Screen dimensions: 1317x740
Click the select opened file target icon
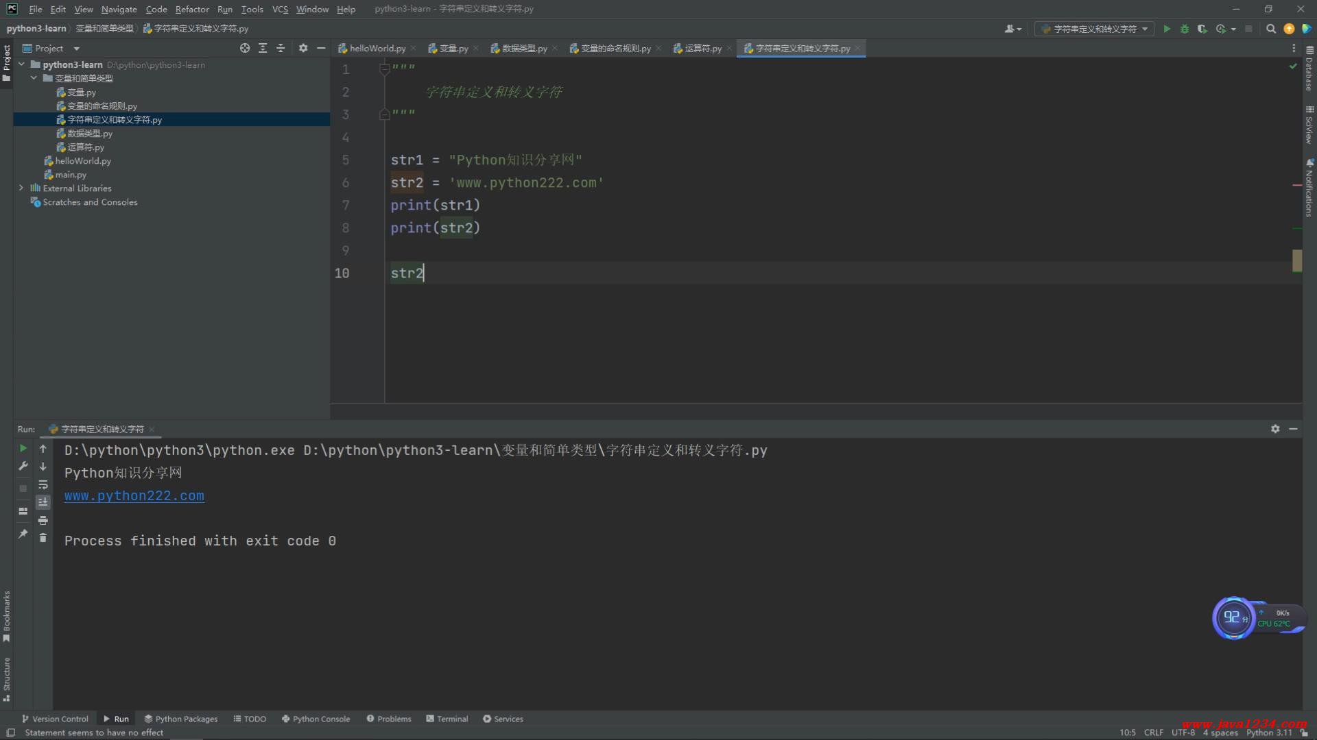[245, 48]
